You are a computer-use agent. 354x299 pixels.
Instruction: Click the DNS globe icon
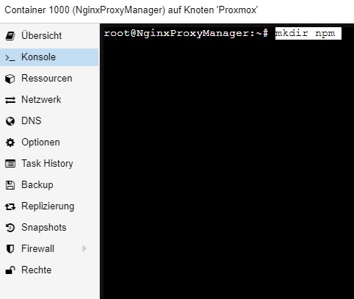click(10, 121)
